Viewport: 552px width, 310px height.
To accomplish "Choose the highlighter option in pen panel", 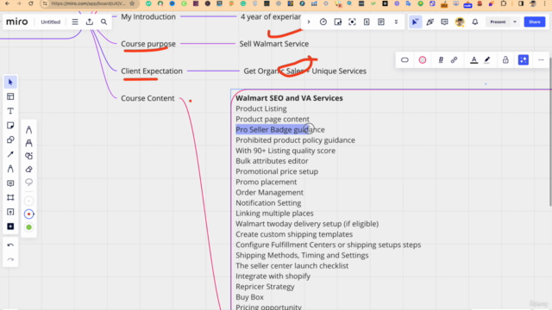I will coord(28,143).
